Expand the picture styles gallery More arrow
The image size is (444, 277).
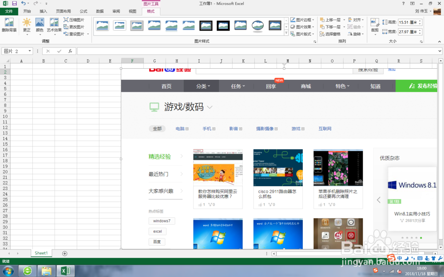pyautogui.click(x=286, y=33)
